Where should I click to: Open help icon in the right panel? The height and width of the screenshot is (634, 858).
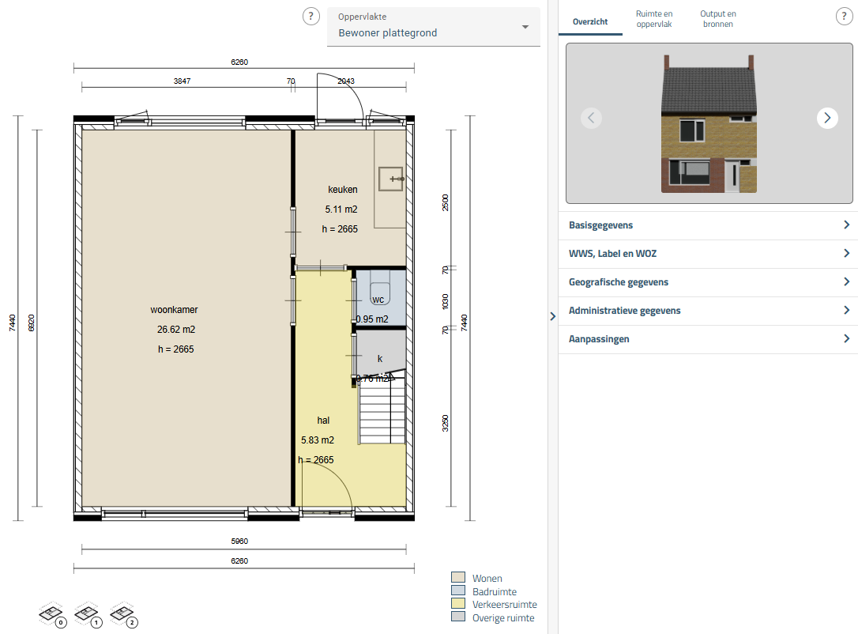844,17
